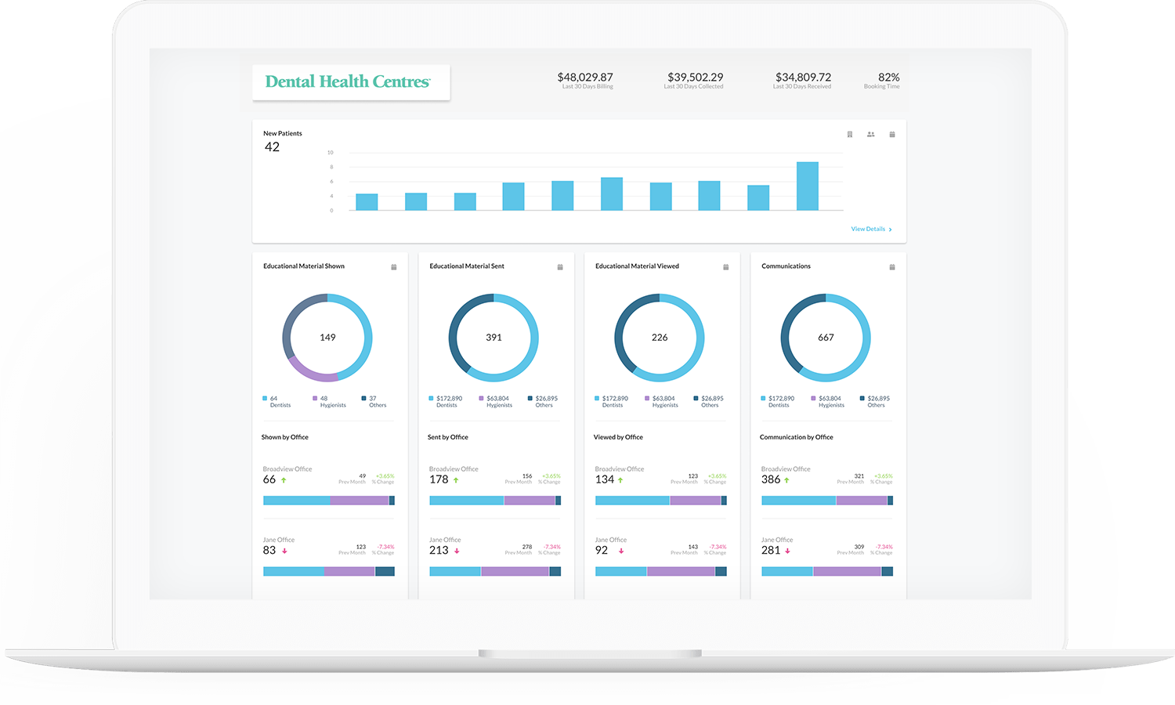Click green up arrow beside 134 Broadview Office

(620, 480)
